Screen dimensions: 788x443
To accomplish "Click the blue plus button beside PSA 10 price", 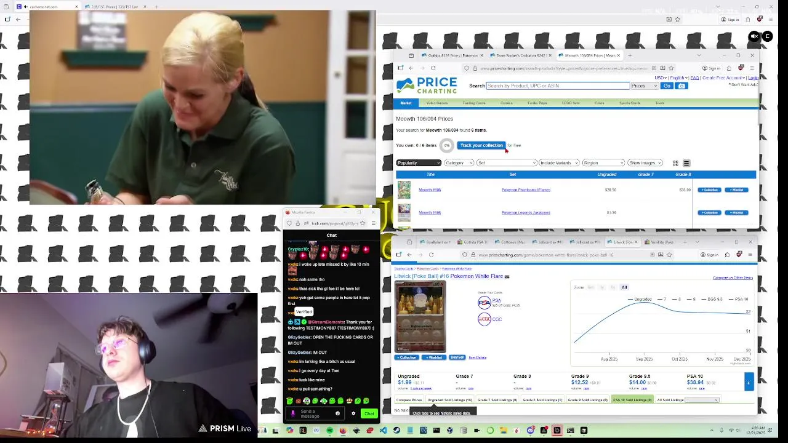I will (749, 382).
